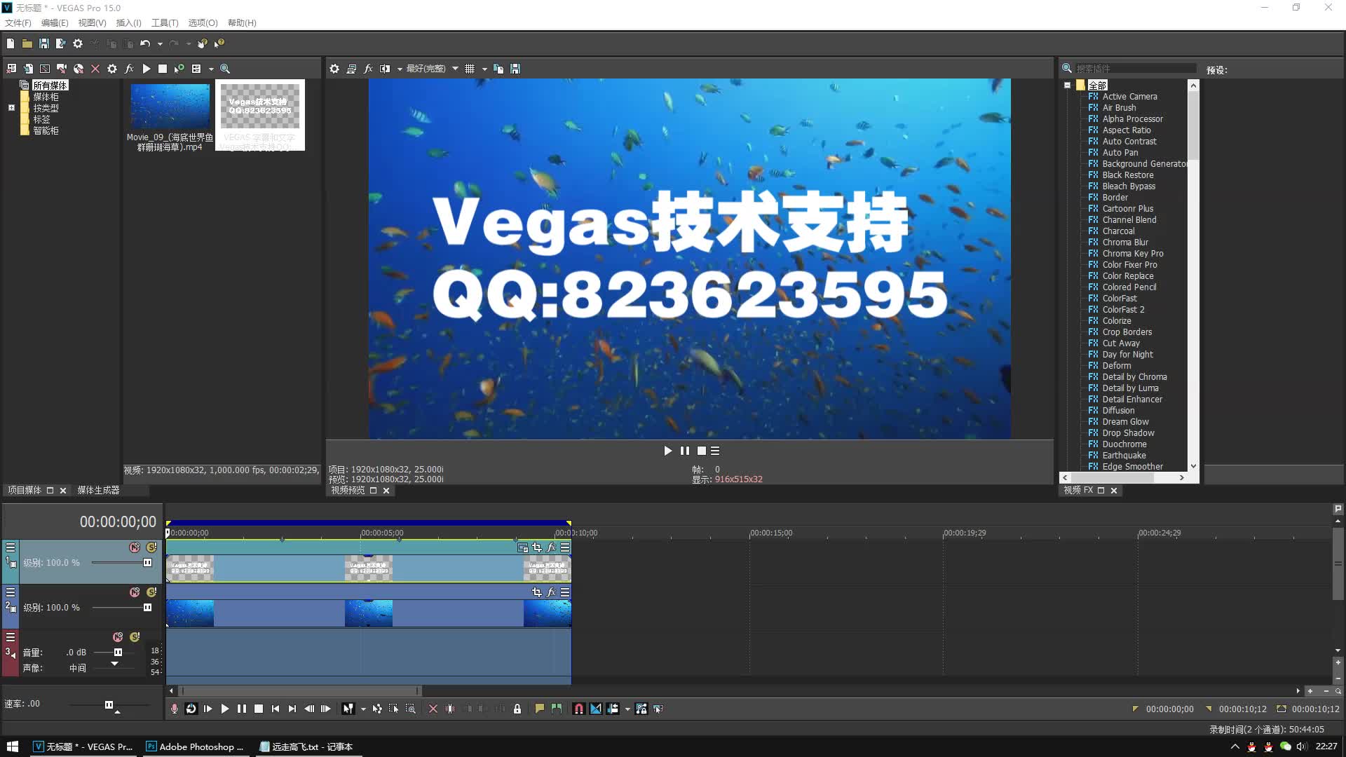The height and width of the screenshot is (757, 1346).
Task: Open the edit tool dropdown arrow in transport bar
Action: (x=363, y=709)
